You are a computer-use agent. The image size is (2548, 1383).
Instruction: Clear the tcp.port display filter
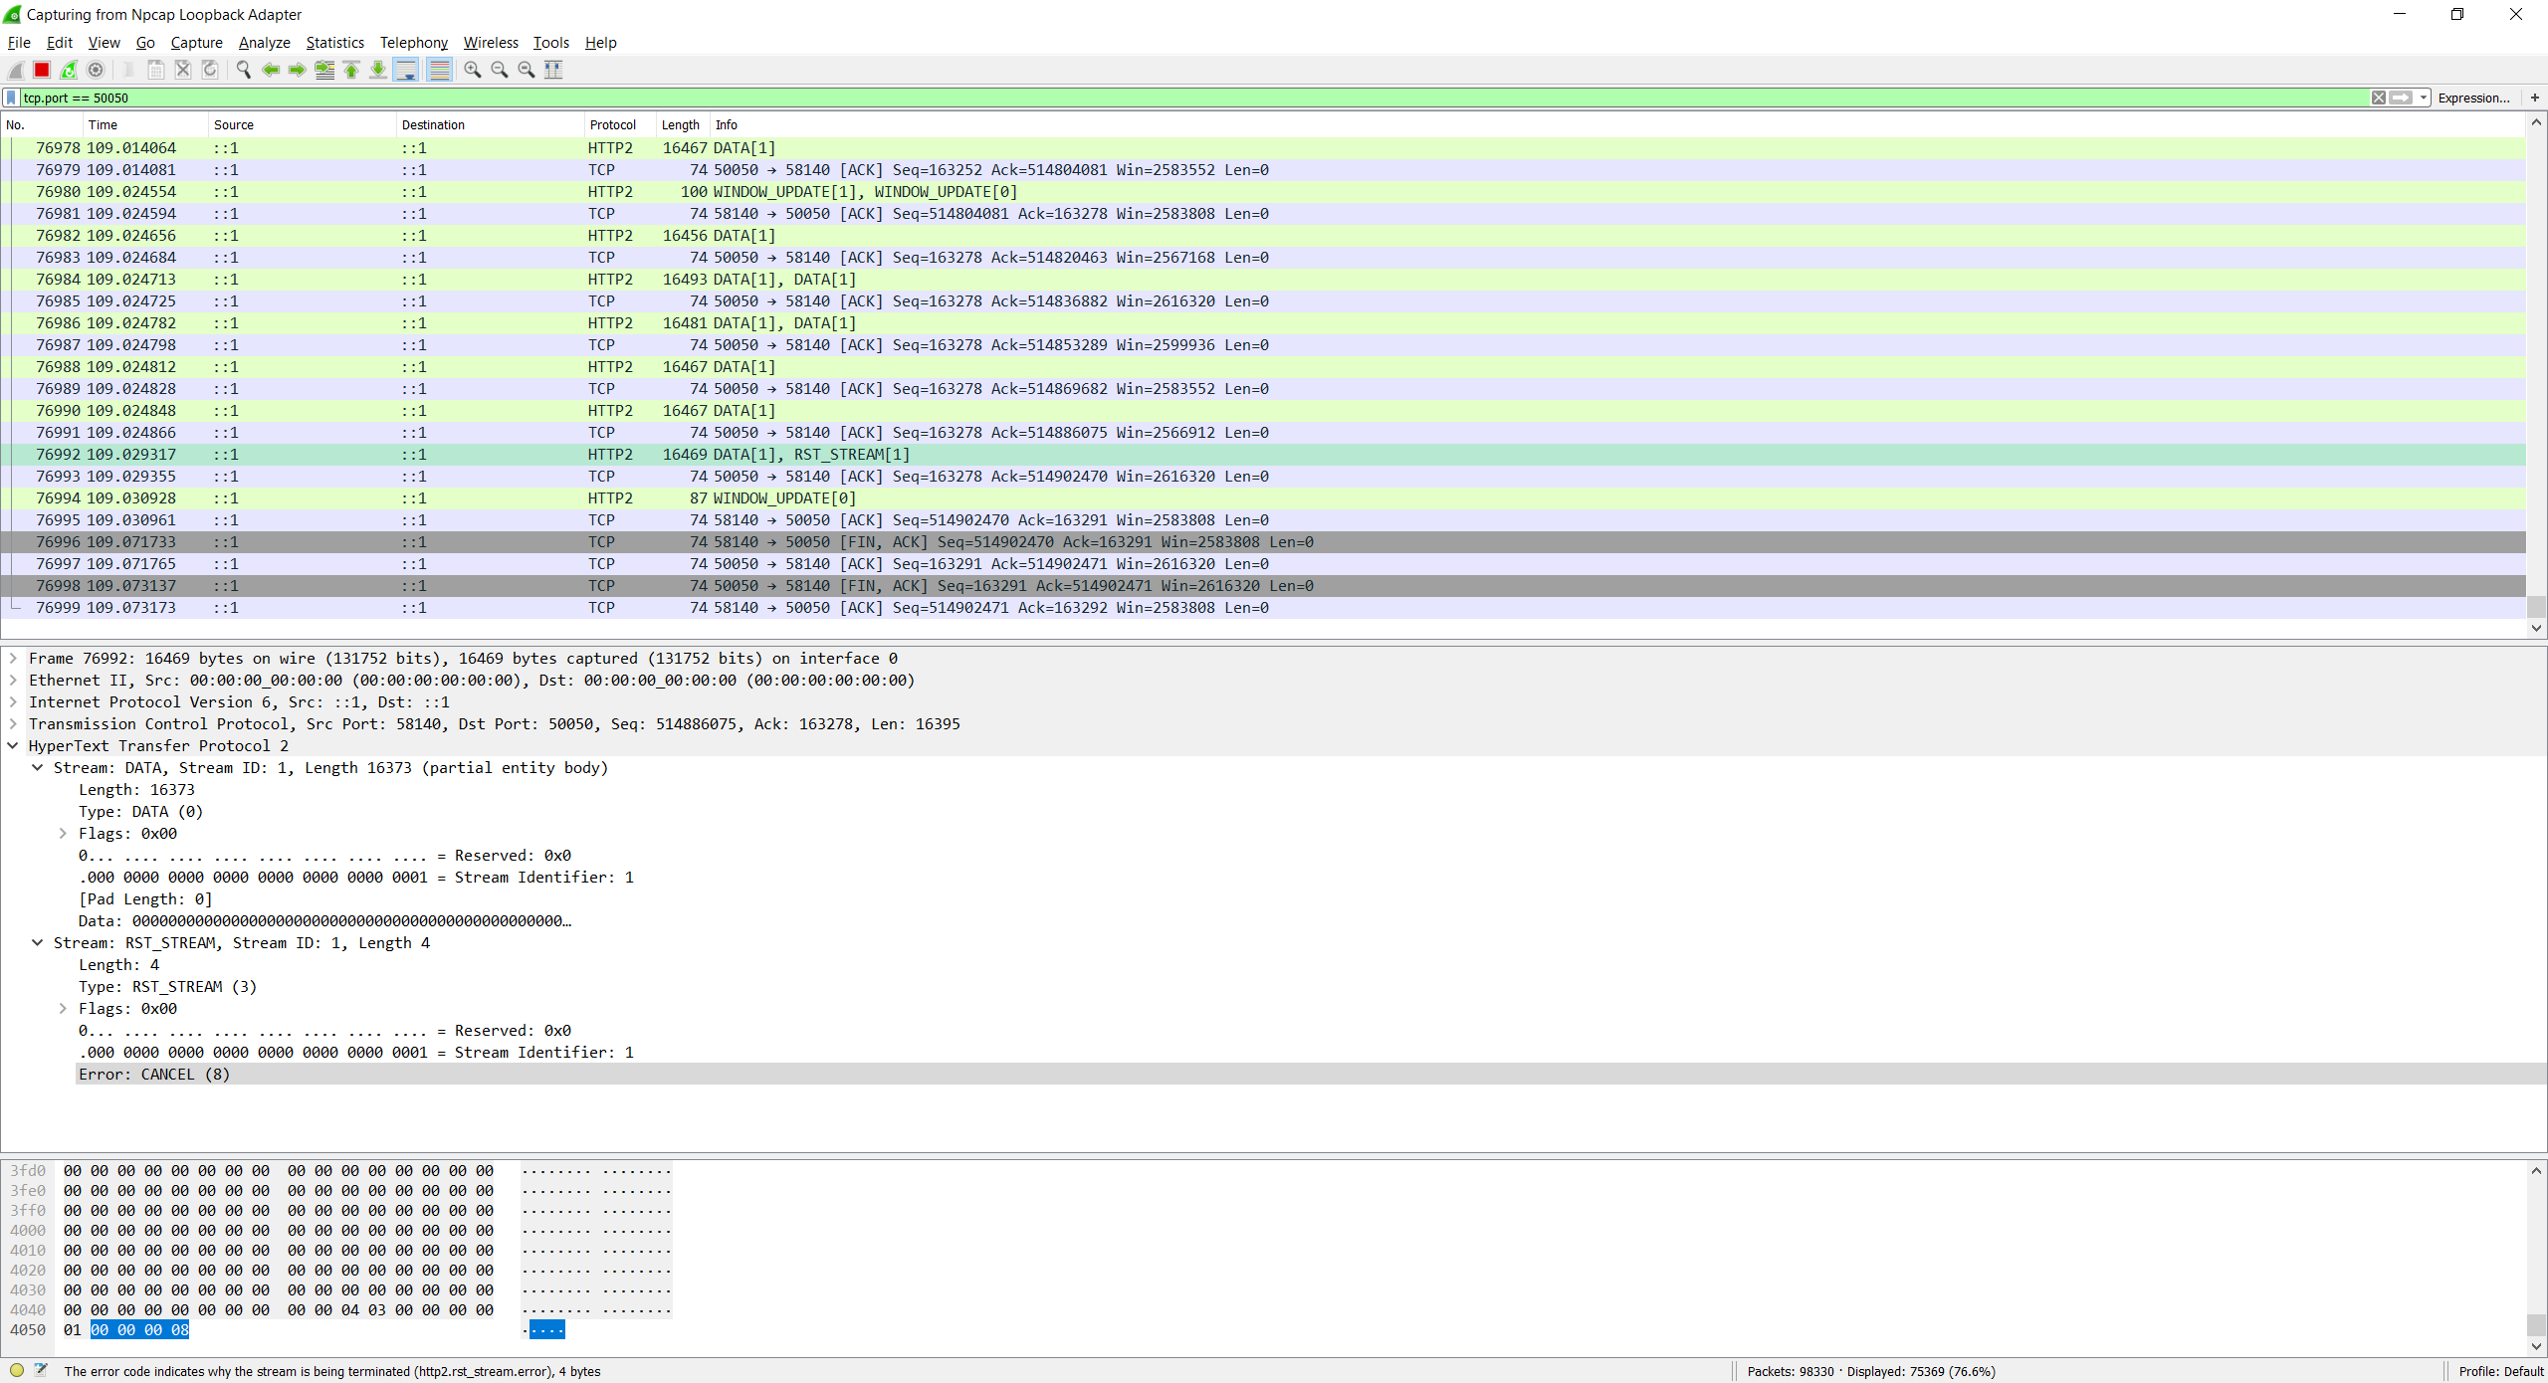tap(2379, 98)
